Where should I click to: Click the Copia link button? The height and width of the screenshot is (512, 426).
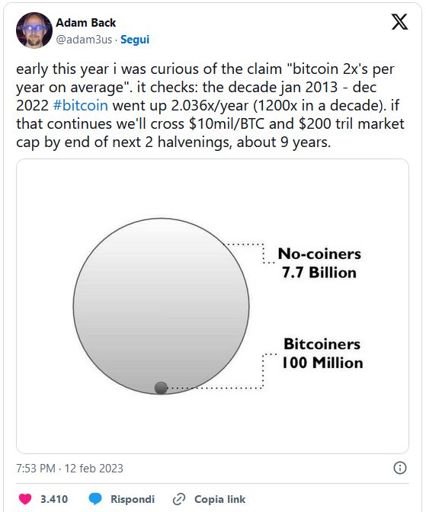click(x=220, y=499)
